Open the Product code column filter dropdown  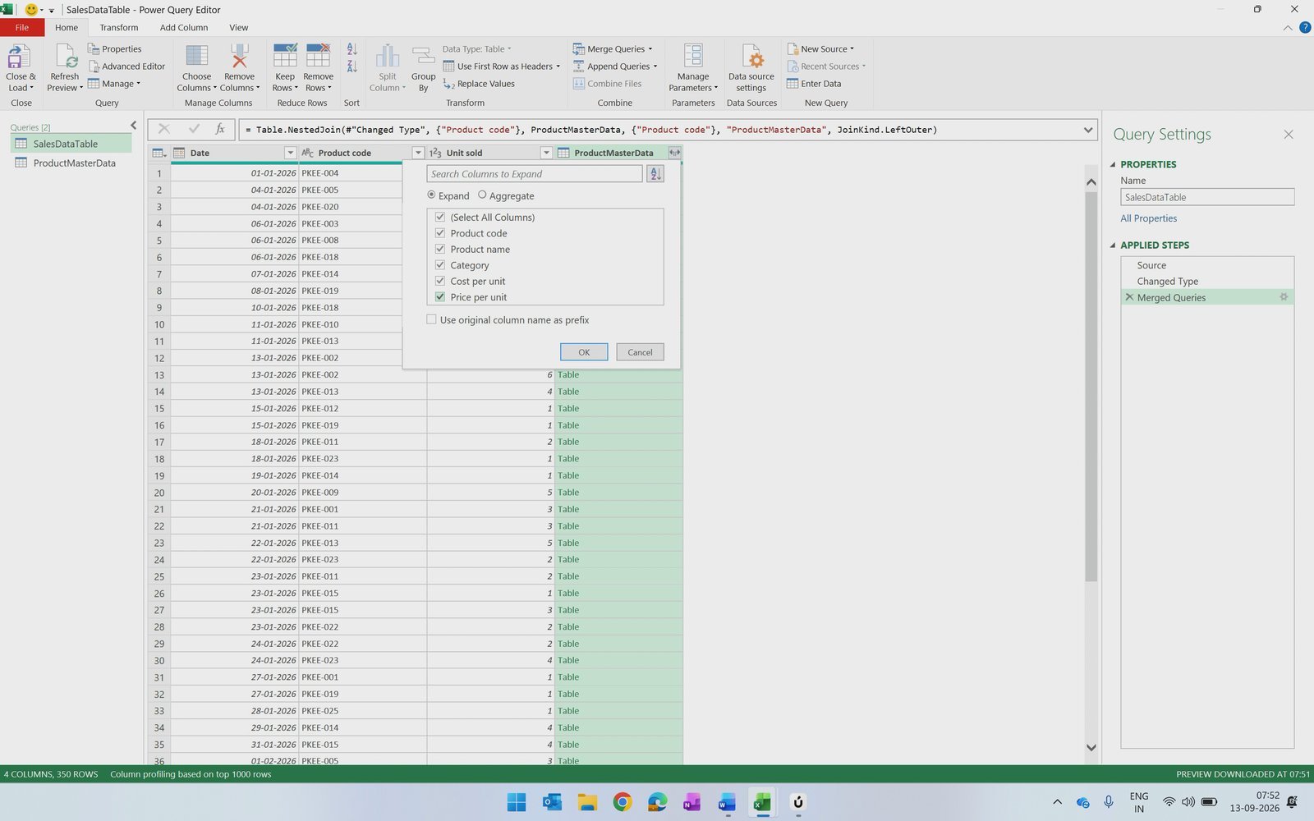coord(418,153)
